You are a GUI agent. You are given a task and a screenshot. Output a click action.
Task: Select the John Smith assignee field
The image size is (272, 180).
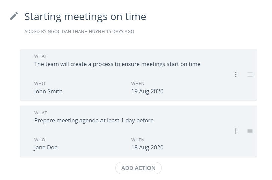click(x=48, y=91)
